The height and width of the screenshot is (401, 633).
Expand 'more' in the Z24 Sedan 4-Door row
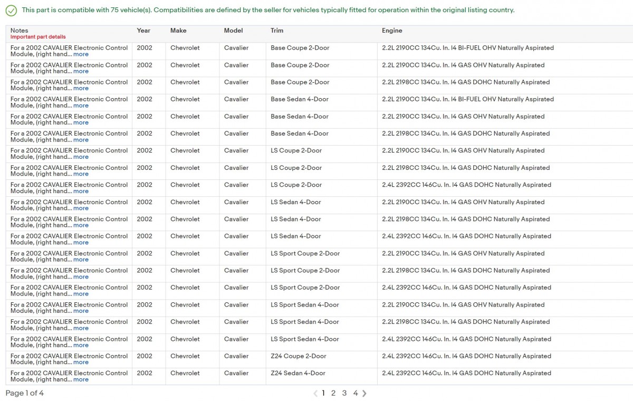(81, 379)
